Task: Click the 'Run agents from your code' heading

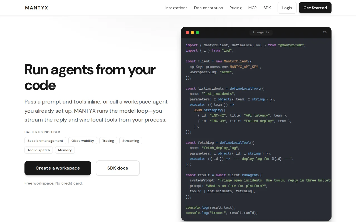Action: pos(90,77)
